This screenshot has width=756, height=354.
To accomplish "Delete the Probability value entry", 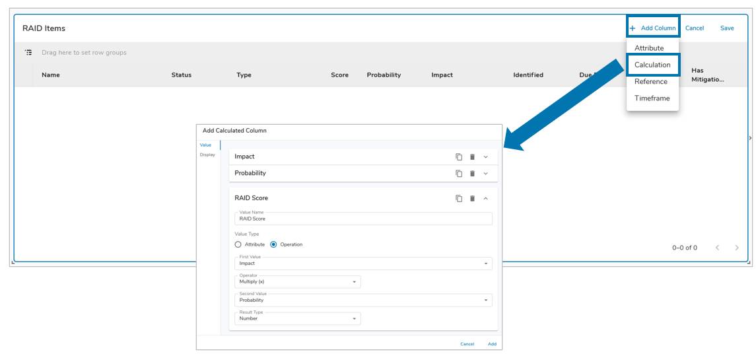I will click(472, 173).
